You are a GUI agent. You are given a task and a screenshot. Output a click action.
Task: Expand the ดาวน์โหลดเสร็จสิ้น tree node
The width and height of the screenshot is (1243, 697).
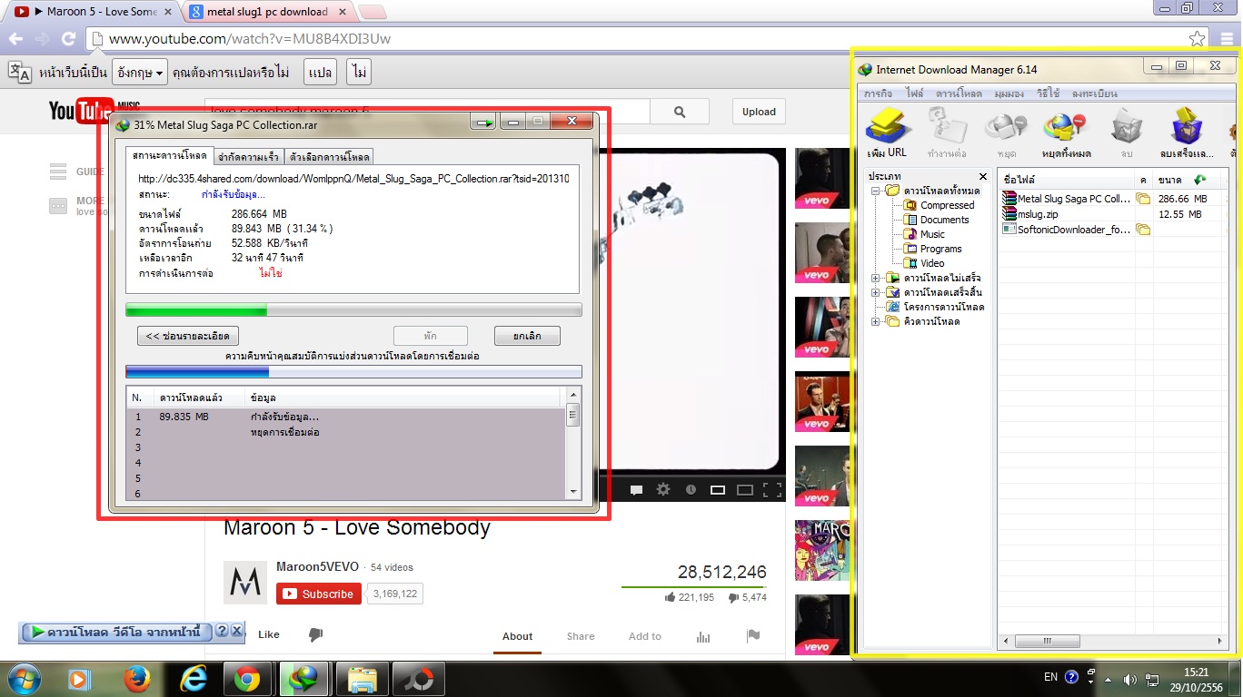click(876, 292)
